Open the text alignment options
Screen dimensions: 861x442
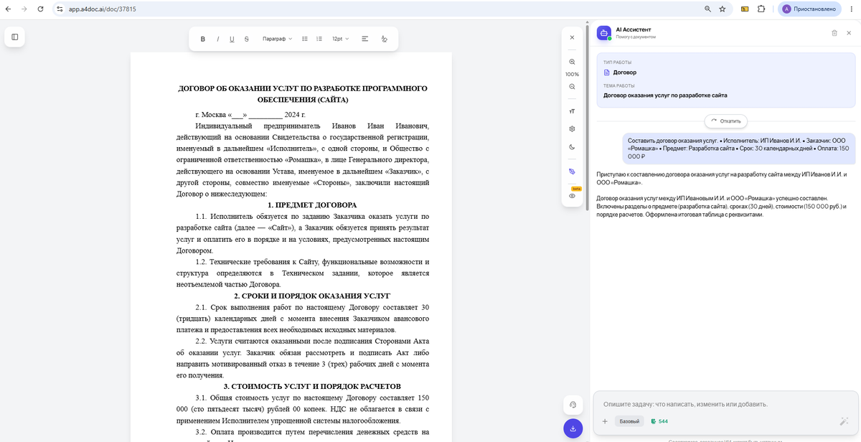[x=365, y=39]
